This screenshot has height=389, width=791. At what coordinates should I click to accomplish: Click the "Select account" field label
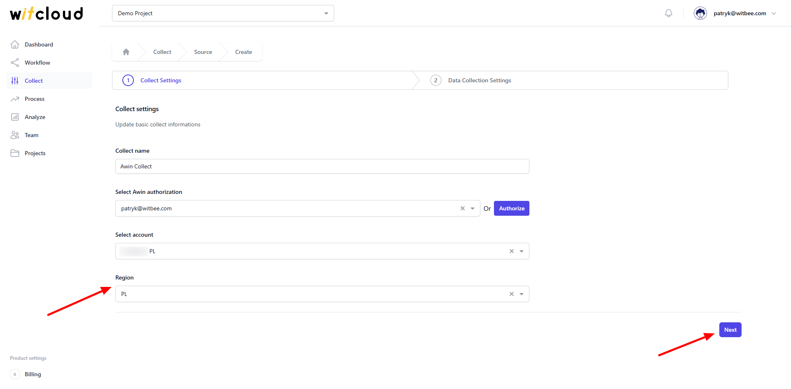[134, 235]
